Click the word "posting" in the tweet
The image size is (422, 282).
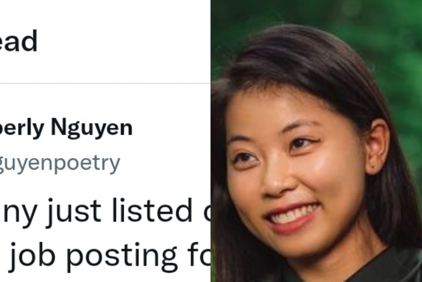click(x=121, y=256)
